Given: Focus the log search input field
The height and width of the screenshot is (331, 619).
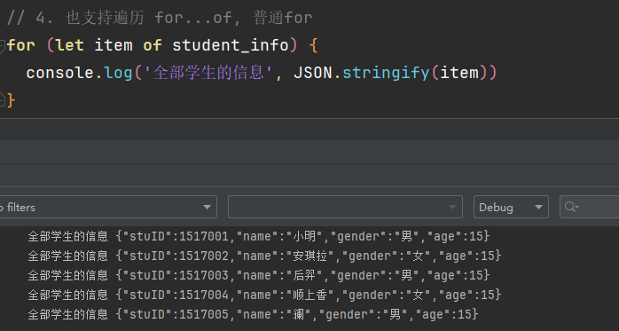Looking at the screenshot, I should coord(590,207).
